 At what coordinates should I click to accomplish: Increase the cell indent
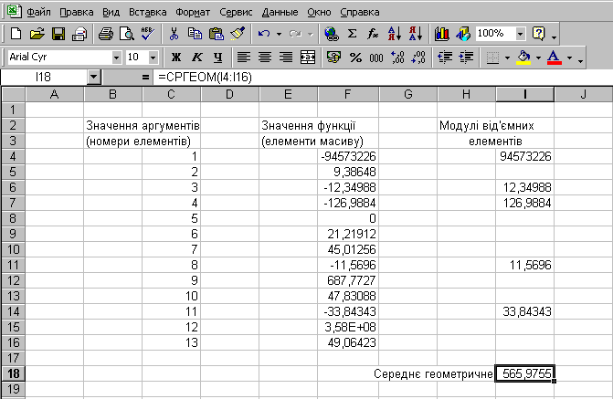tap(466, 58)
